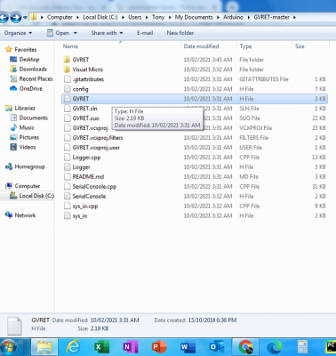Expand the Share with dropdown
Image resolution: width=336 pixels, height=356 pixels.
(107, 33)
